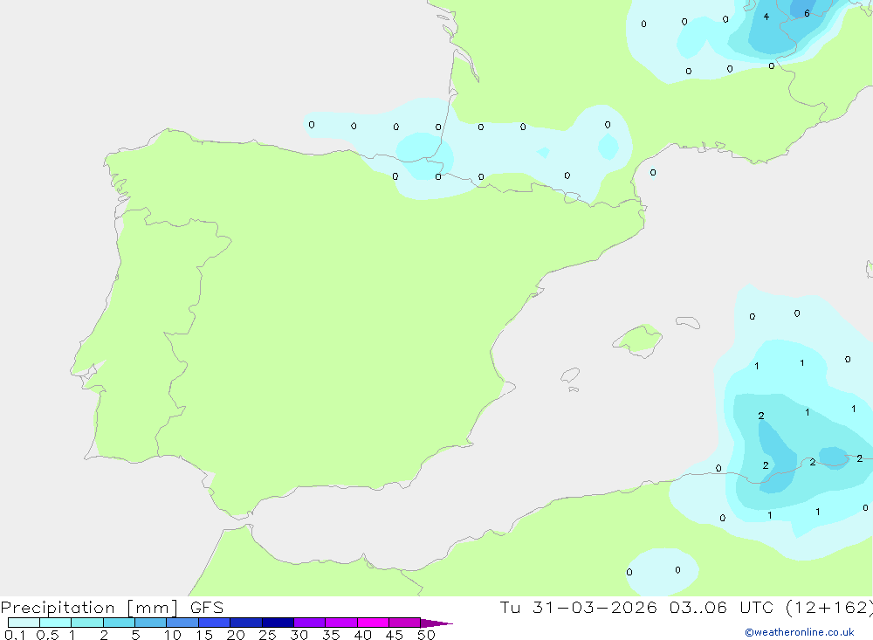Select the 1–2 mm legend swatch
Image resolution: width=873 pixels, height=640 pixels.
[87, 623]
